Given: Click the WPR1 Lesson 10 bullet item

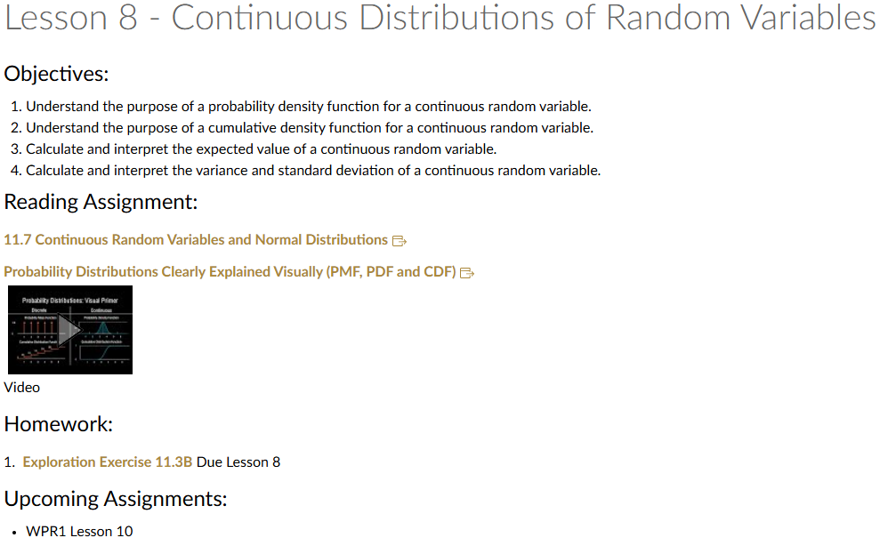Looking at the screenshot, I should (x=80, y=532).
